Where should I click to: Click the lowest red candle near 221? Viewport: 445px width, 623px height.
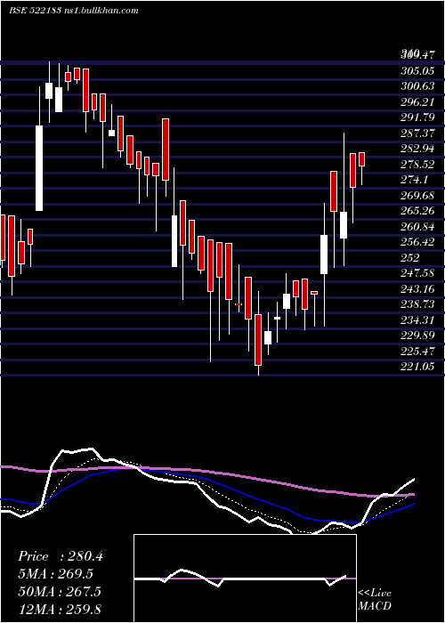258,340
